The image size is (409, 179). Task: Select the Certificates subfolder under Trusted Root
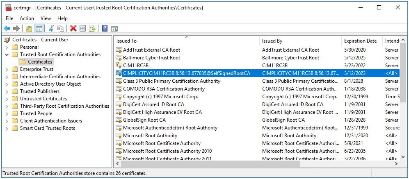40,62
